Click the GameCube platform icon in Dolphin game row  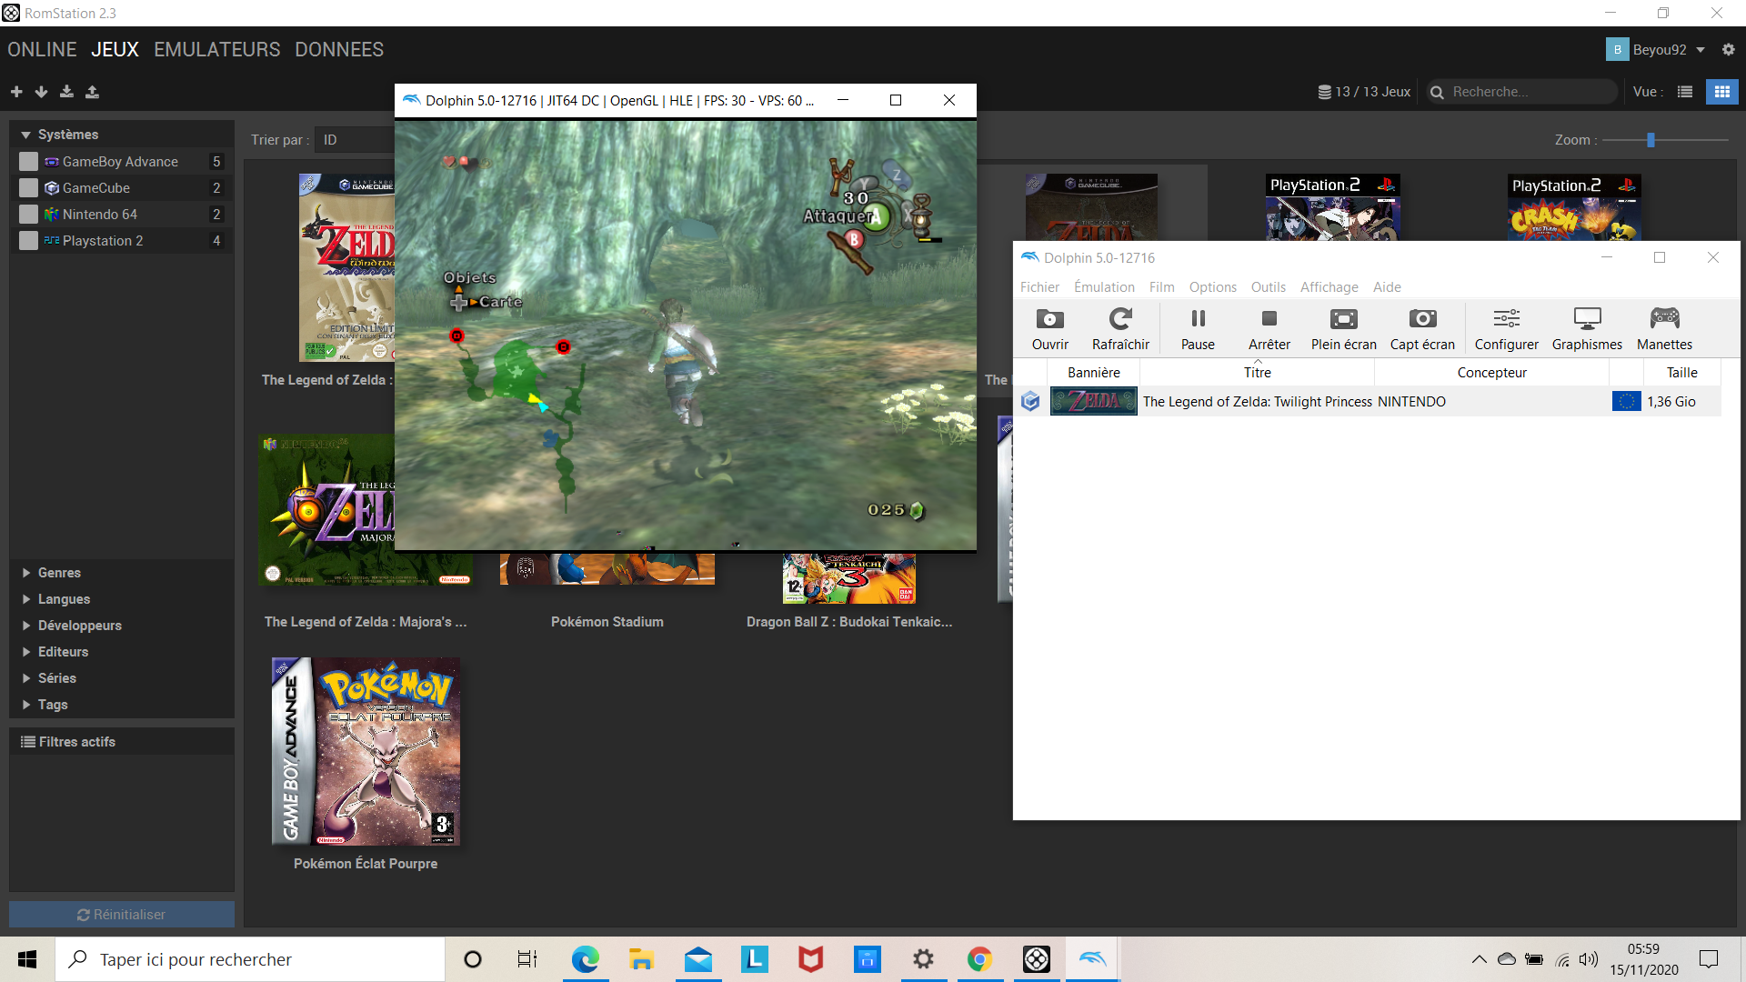pos(1030,401)
